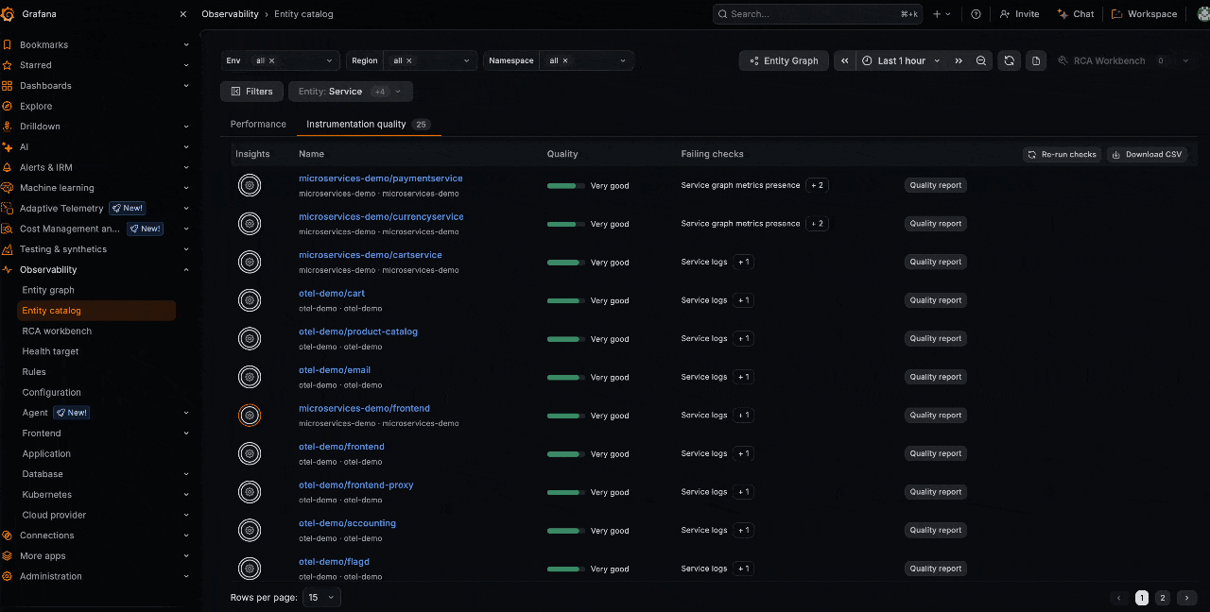Remove the 'all' value from Env

pyautogui.click(x=272, y=60)
